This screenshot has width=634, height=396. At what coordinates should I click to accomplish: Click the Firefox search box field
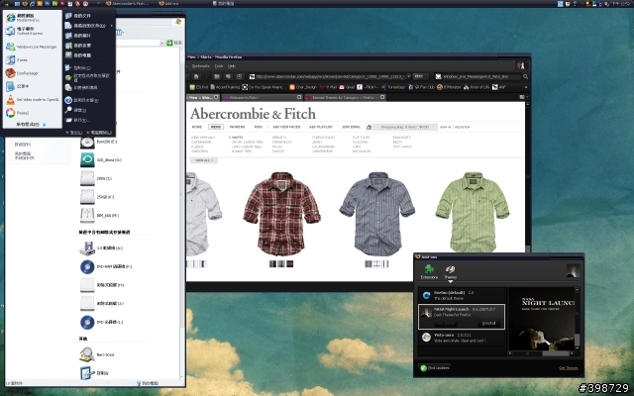(x=477, y=76)
